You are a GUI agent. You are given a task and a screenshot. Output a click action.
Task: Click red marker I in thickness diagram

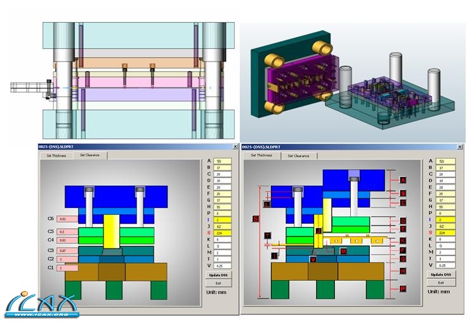click(x=274, y=256)
